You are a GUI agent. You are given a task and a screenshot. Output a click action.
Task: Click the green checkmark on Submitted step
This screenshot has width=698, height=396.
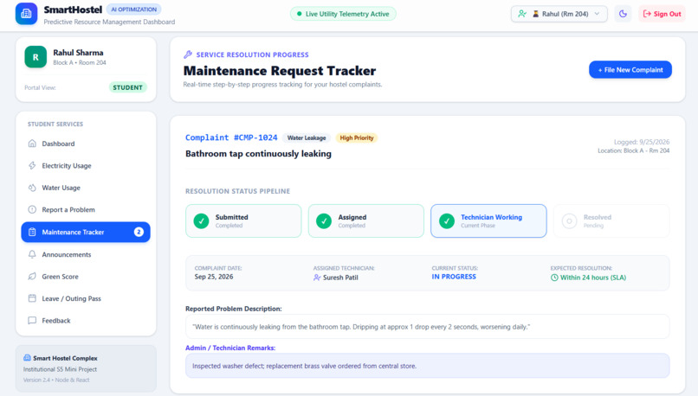[x=201, y=220]
